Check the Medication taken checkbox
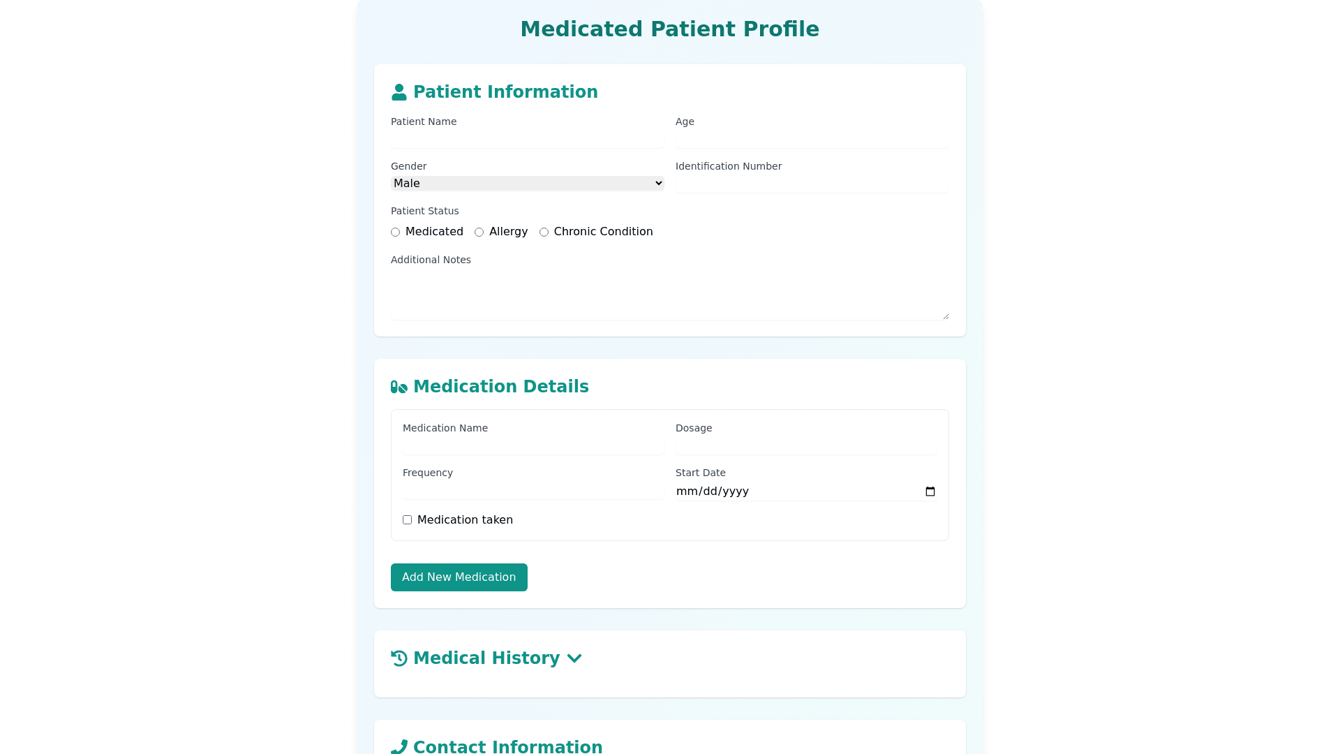 (x=408, y=520)
